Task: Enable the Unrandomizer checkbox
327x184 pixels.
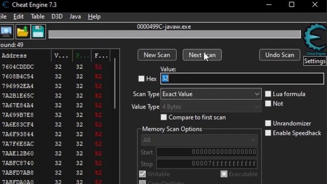Action: [x=268, y=123]
